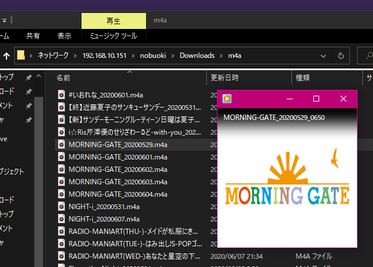
Task: Click the RADIO-MANIART(THU-) file icon
Action: [x=61, y=232]
